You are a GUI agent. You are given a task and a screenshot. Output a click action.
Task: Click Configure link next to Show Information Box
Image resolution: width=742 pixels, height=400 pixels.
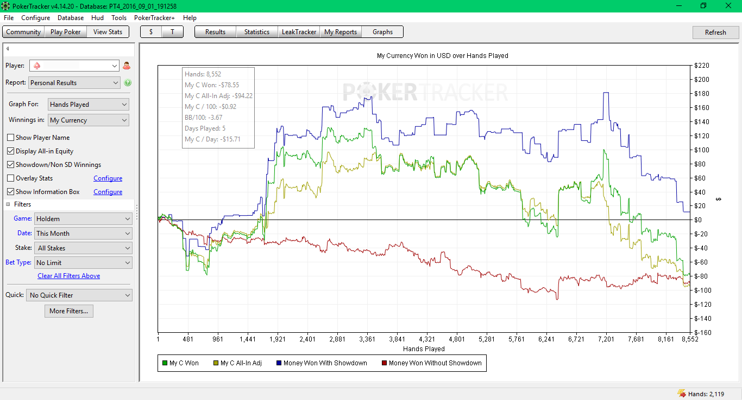108,192
